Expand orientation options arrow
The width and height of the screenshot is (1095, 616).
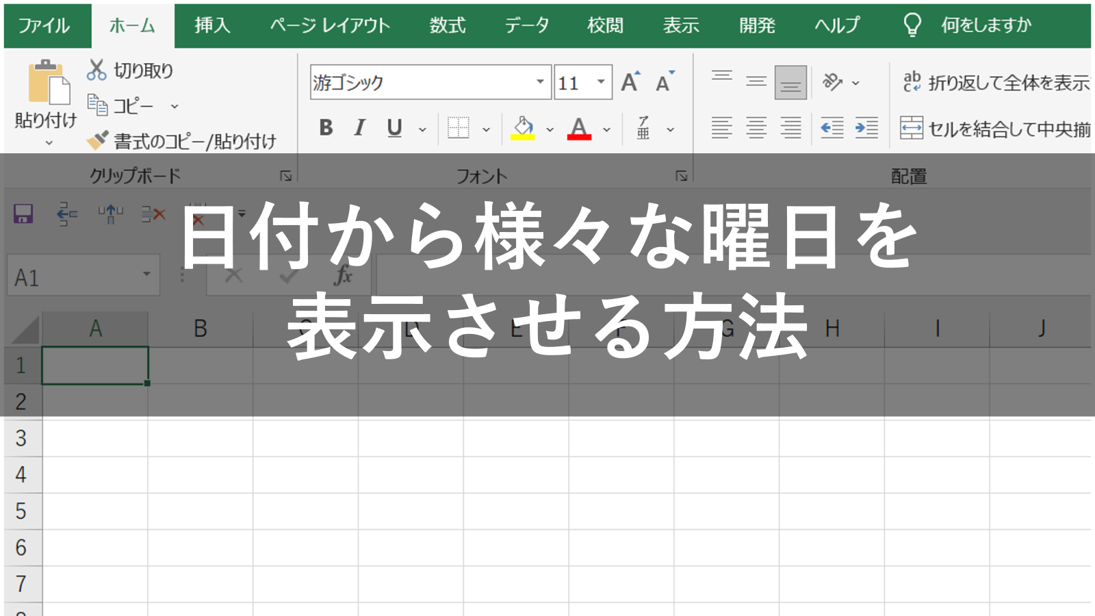(855, 83)
